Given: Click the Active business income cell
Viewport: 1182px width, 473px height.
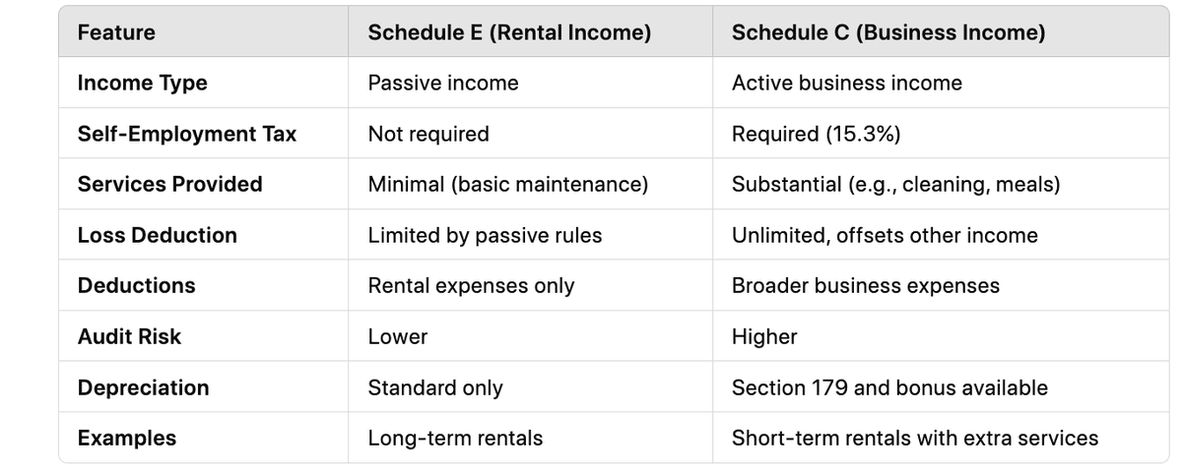Looking at the screenshot, I should tap(847, 84).
